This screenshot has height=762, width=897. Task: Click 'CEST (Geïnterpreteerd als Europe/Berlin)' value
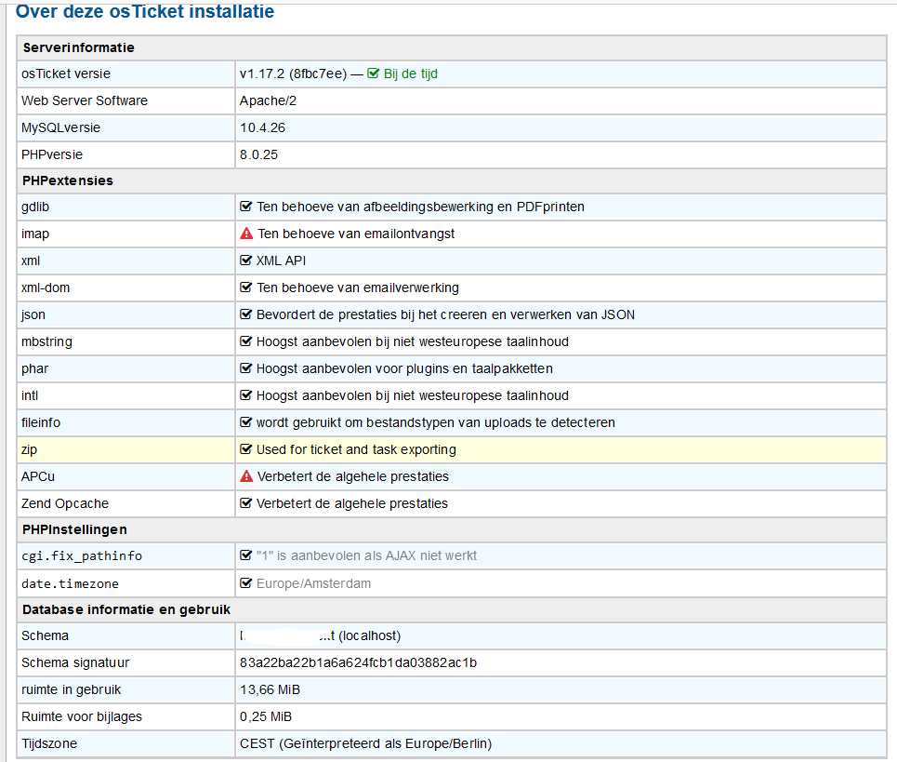tap(366, 743)
